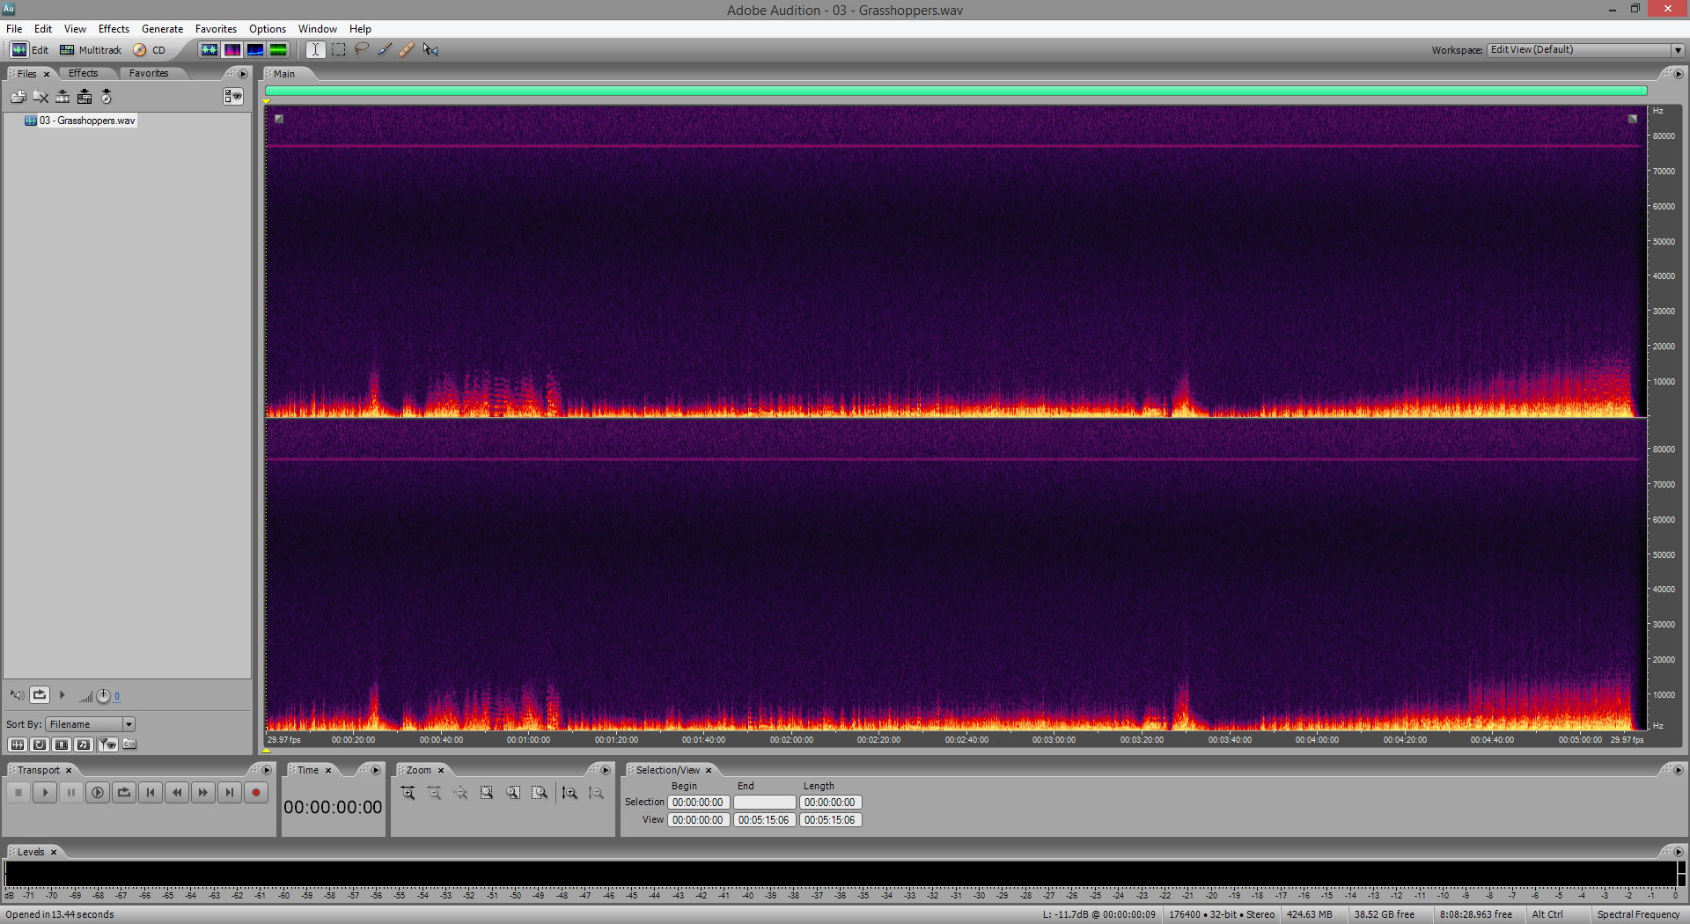This screenshot has height=924, width=1690.
Task: Open the File menu
Action: [x=14, y=29]
